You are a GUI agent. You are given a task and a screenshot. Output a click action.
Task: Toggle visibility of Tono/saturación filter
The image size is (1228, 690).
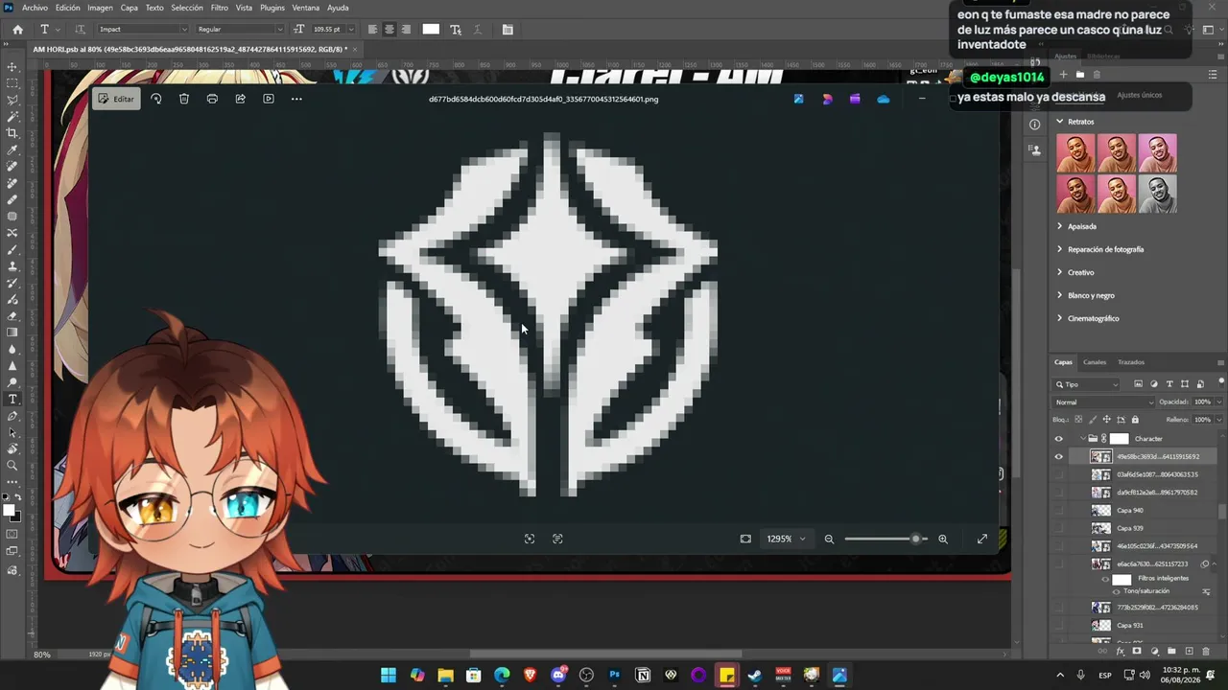[x=1116, y=591]
